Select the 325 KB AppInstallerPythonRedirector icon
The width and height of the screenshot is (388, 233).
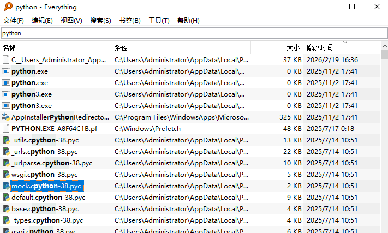tap(5, 117)
